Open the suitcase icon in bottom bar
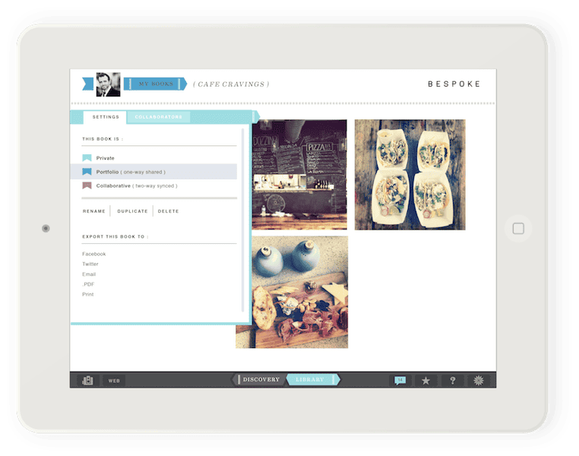Image resolution: width=579 pixels, height=456 pixels. click(87, 380)
